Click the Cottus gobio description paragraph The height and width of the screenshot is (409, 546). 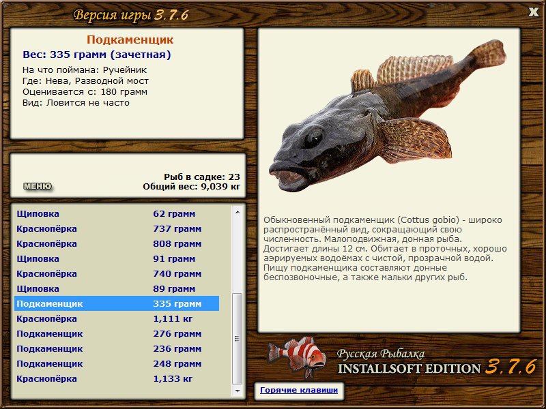[x=385, y=249]
